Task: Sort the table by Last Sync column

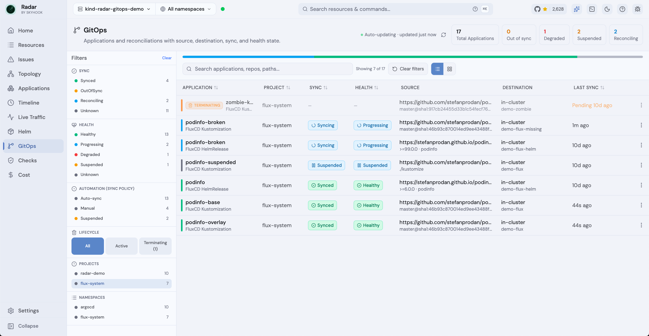Action: [x=589, y=88]
